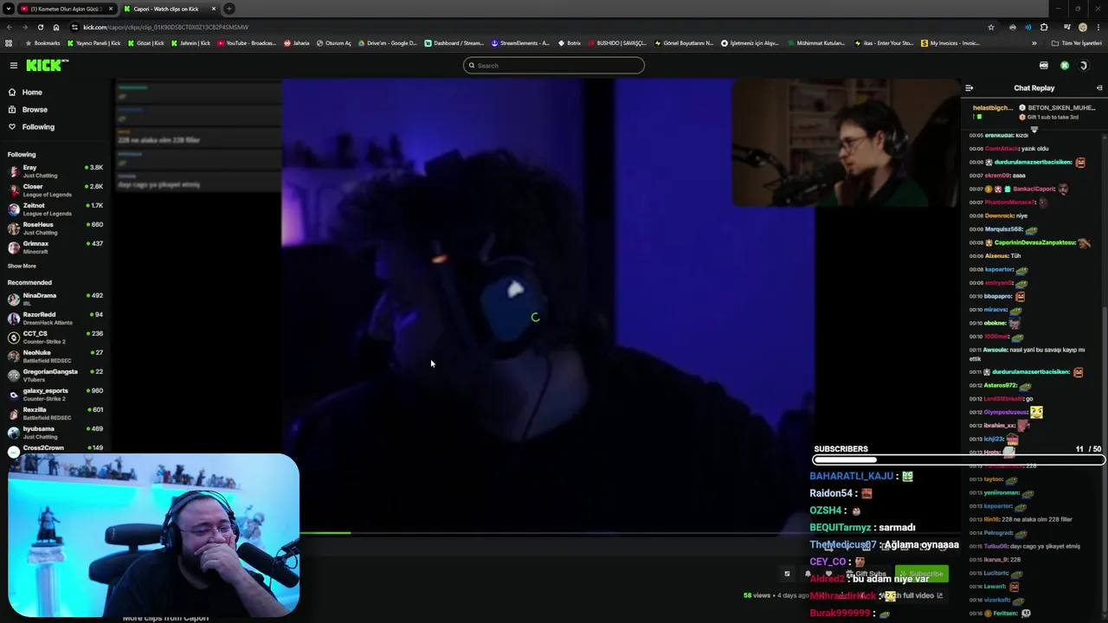The height and width of the screenshot is (623, 1108).
Task: Bookmark this page with the star
Action: point(991,27)
